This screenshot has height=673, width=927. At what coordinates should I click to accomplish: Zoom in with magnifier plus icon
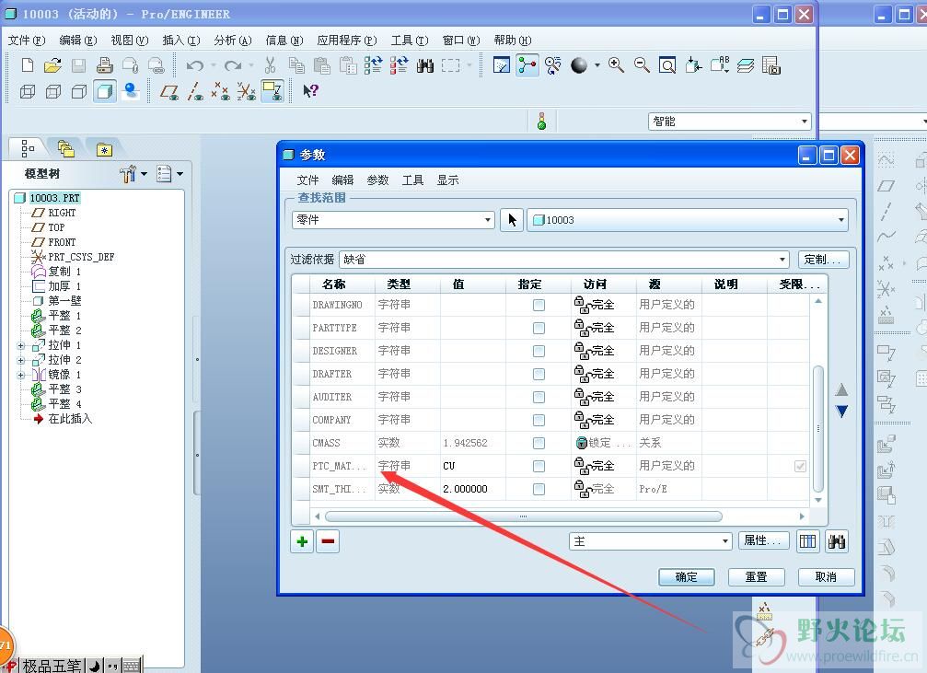616,65
